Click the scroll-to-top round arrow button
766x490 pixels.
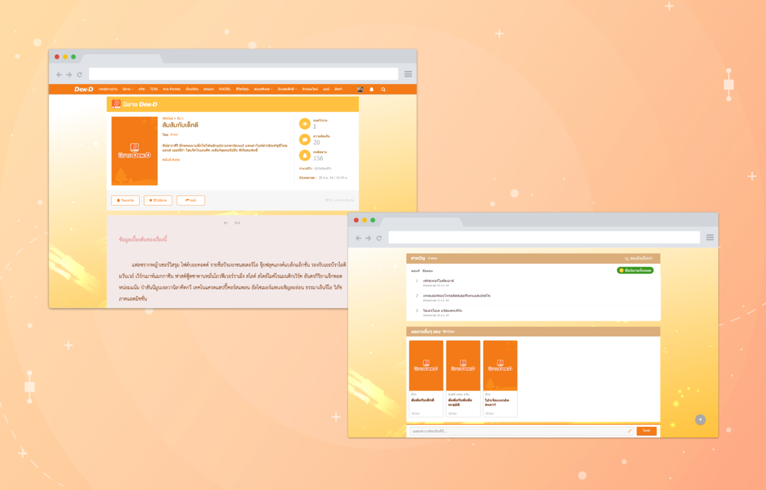pyautogui.click(x=700, y=419)
